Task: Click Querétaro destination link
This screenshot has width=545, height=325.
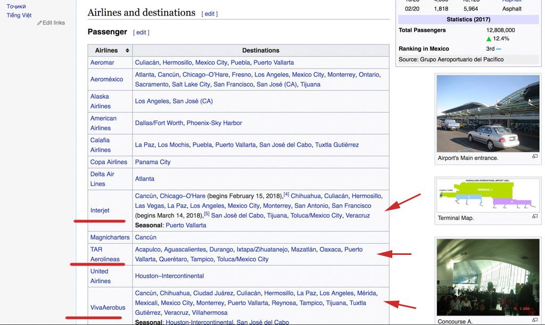Action: pos(172,259)
